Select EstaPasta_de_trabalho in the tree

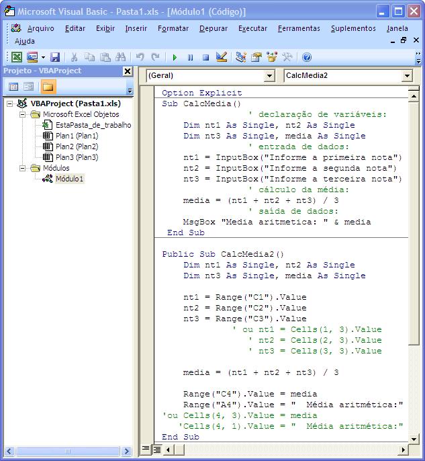click(93, 125)
